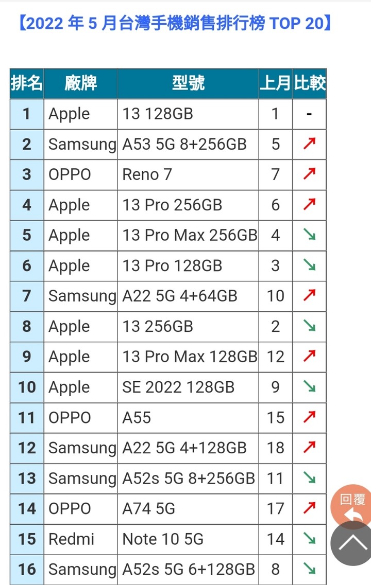
Task: Click the green down arrow for SE 2022 128GB
Action: click(309, 386)
